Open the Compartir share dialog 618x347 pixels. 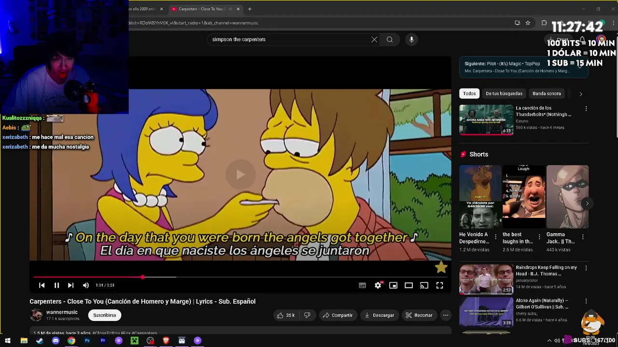(338, 315)
